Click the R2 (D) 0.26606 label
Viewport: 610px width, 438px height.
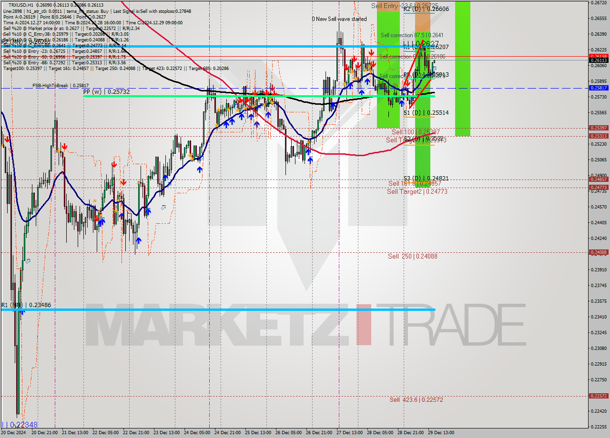pos(426,9)
